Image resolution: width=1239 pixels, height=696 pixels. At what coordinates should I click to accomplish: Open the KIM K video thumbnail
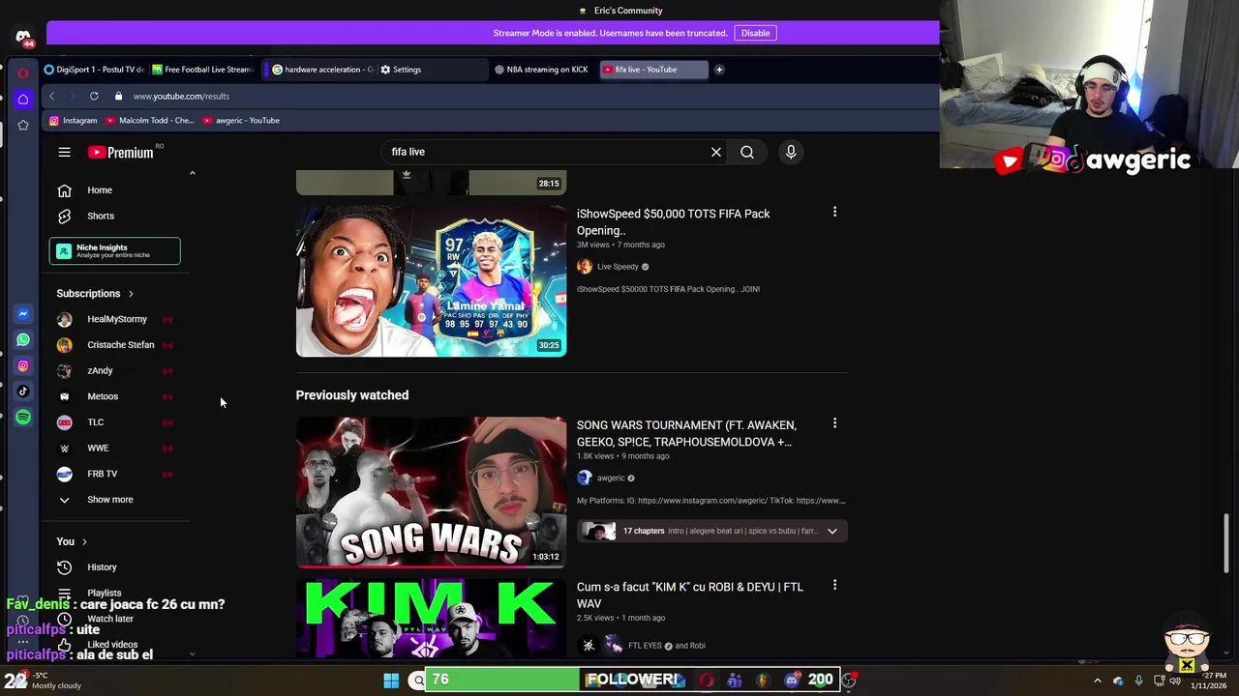[x=431, y=619]
